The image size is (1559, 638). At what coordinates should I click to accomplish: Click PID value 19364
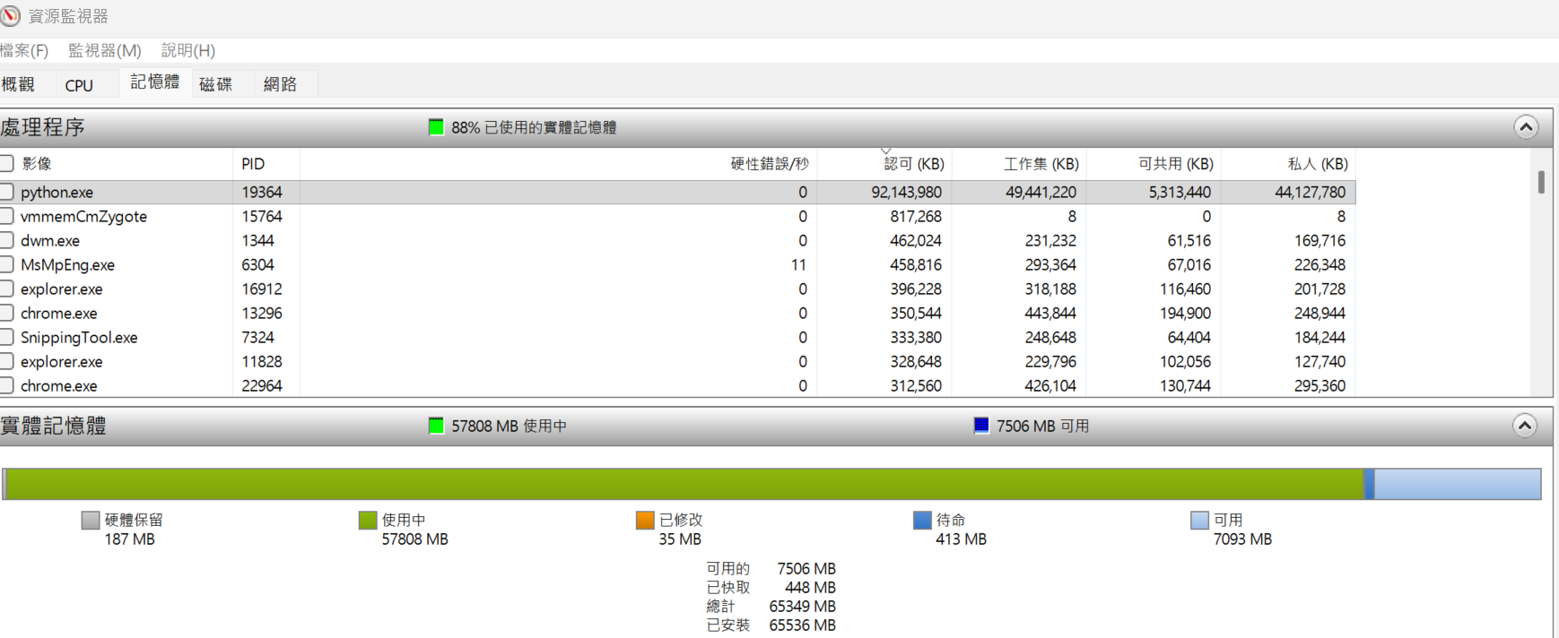pos(262,192)
